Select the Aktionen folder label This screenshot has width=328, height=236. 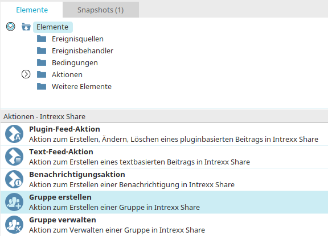pos(67,75)
